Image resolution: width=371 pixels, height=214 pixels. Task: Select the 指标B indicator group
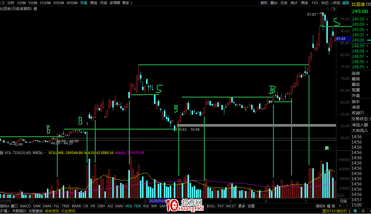click(321, 206)
